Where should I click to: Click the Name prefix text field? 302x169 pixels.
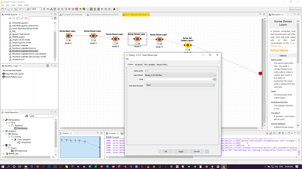coord(183,71)
